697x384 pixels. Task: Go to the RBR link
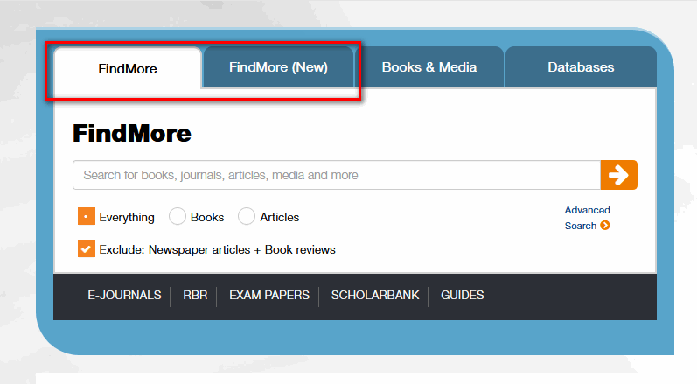pyautogui.click(x=195, y=295)
